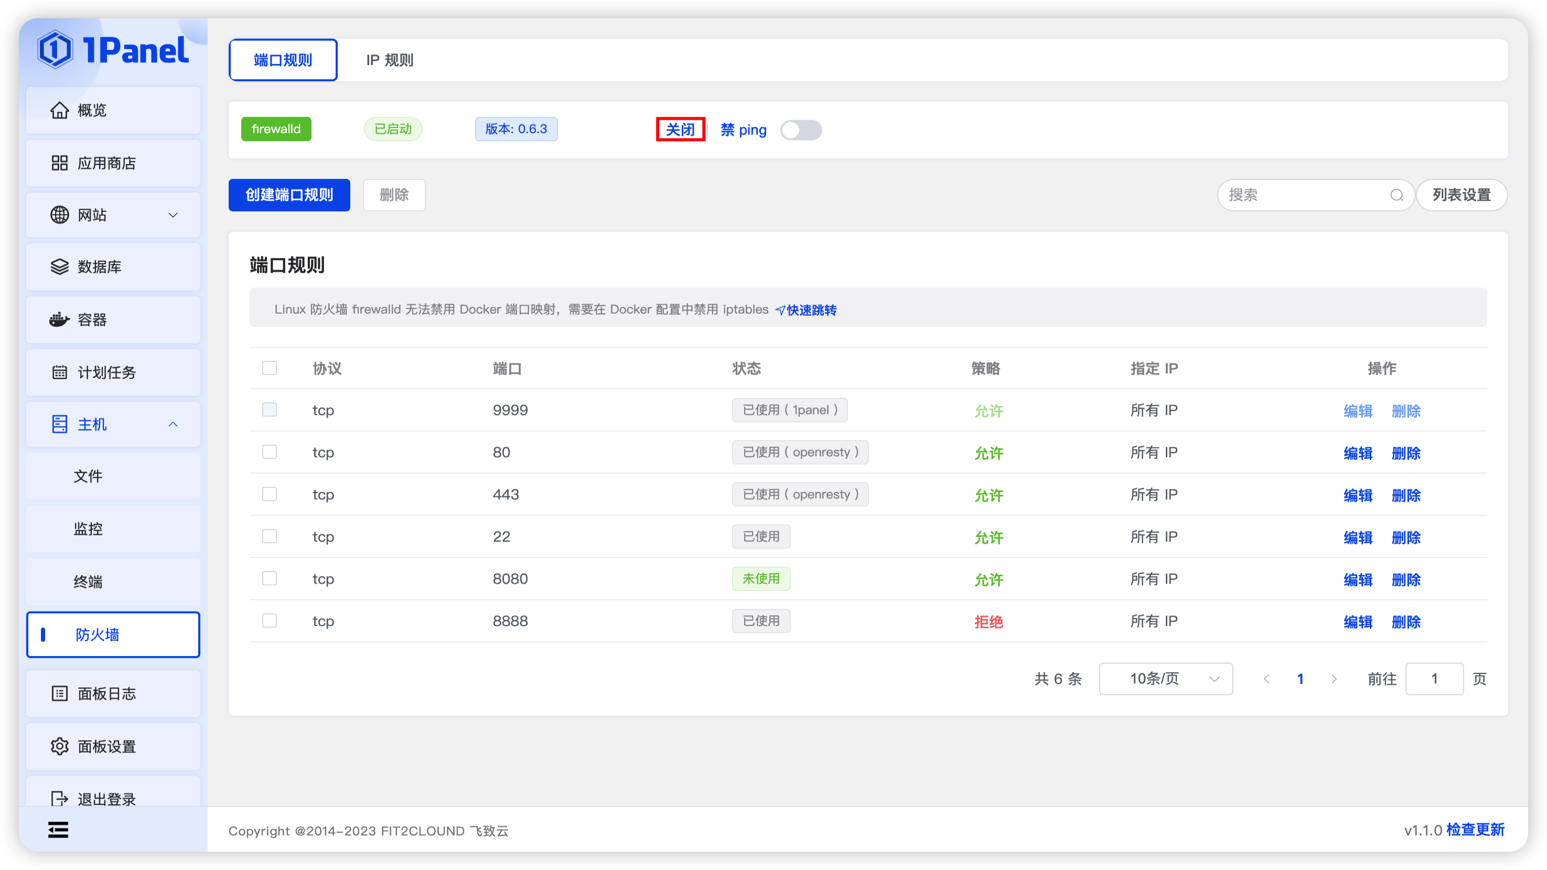Click the database stack icon for 数据库

[59, 266]
